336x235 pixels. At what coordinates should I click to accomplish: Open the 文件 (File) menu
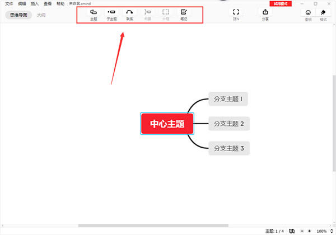pyautogui.click(x=9, y=3)
